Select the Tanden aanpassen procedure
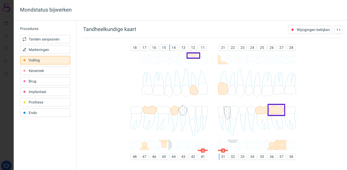 click(x=45, y=39)
